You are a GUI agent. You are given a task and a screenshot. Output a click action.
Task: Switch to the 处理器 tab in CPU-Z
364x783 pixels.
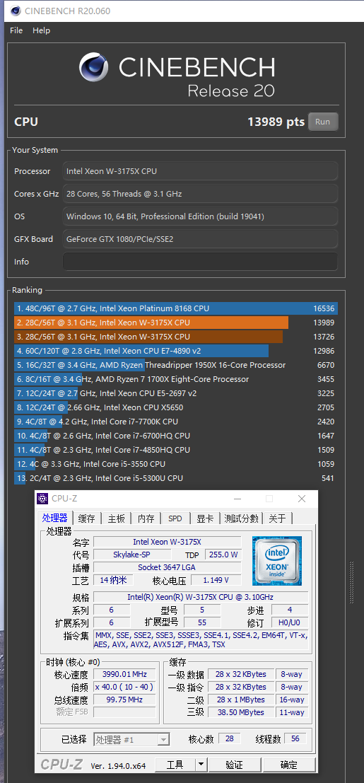(55, 518)
